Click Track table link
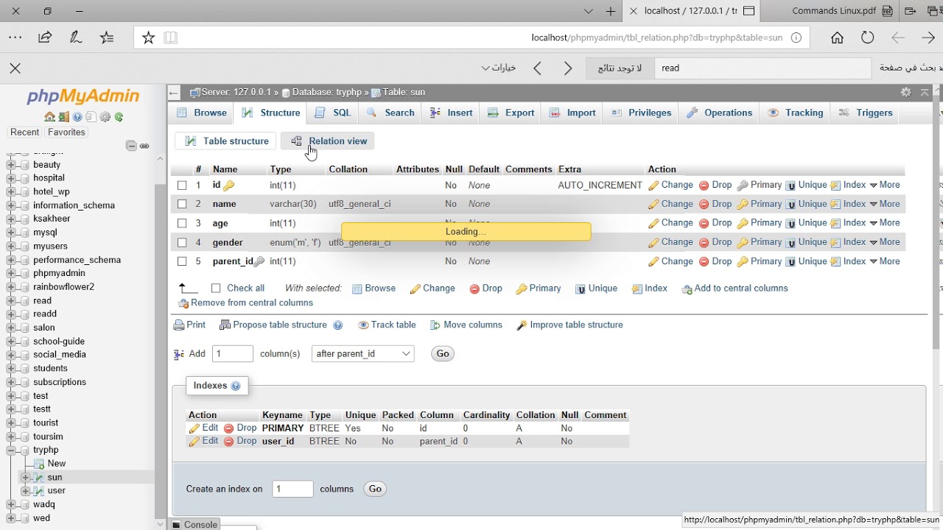Image resolution: width=943 pixels, height=530 pixels. 387,325
